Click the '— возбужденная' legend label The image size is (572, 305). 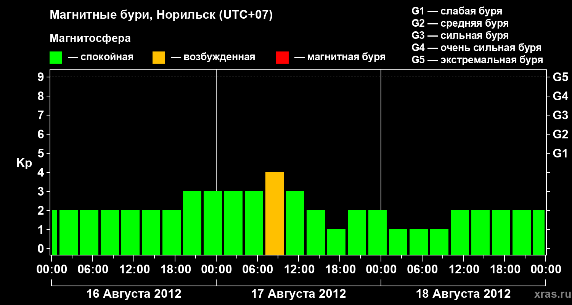pyautogui.click(x=213, y=57)
